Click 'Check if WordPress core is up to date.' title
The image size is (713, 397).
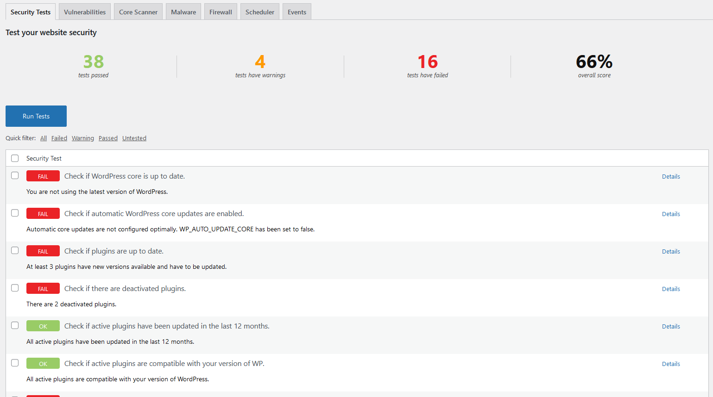pyautogui.click(x=125, y=176)
